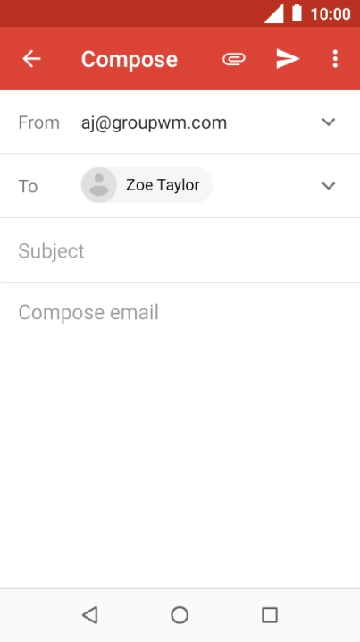Viewport: 360px width, 642px height.
Task: Send the email with the paper plane icon
Action: pyautogui.click(x=288, y=58)
